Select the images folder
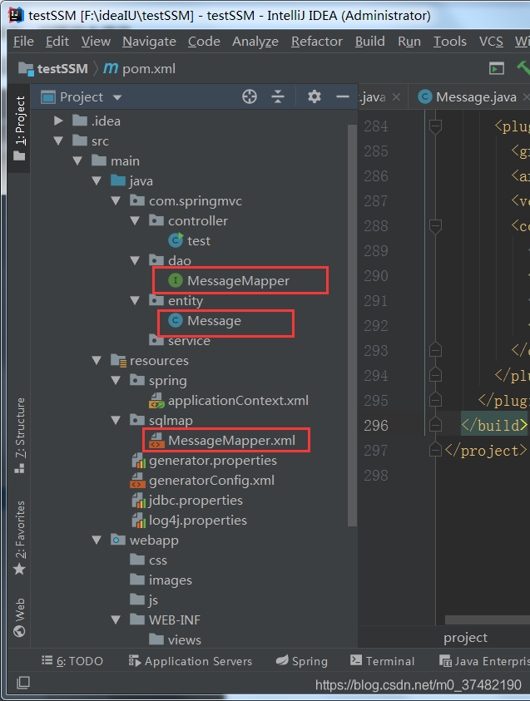Viewport: 530px width, 701px height. click(x=170, y=580)
